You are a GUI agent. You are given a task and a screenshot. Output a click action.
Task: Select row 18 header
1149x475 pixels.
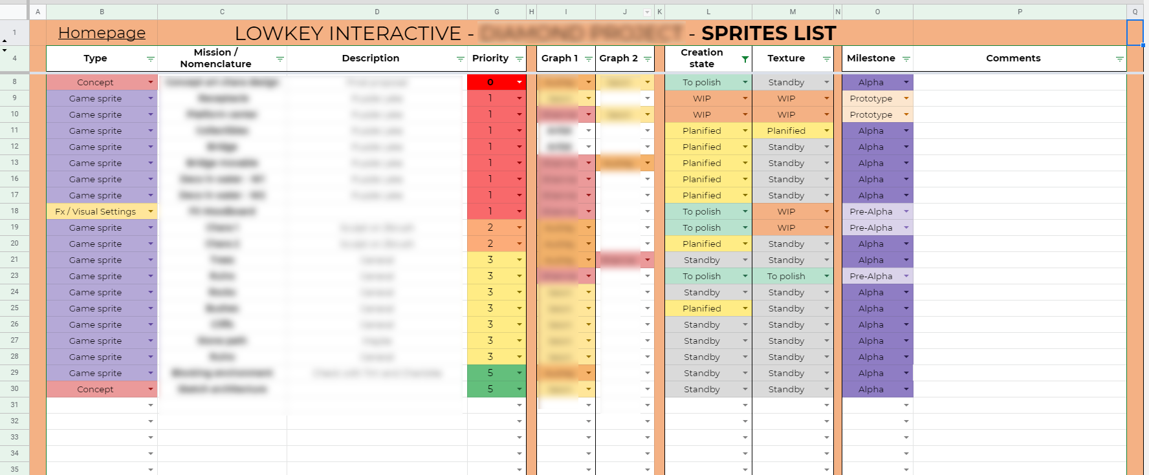[x=14, y=211]
